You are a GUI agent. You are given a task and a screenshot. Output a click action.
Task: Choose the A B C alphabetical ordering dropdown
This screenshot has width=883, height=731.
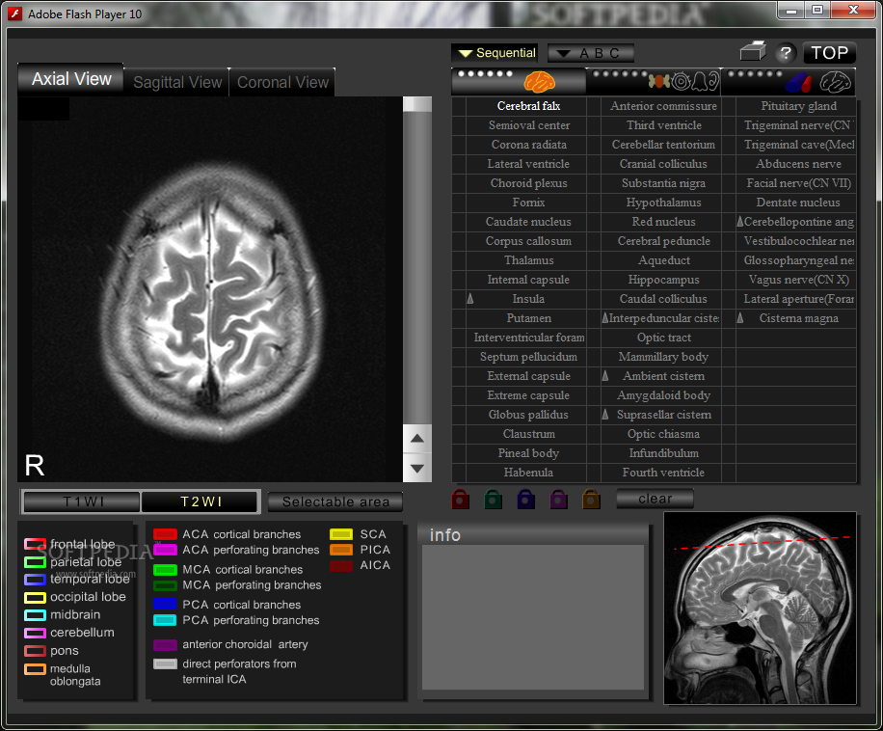click(591, 53)
